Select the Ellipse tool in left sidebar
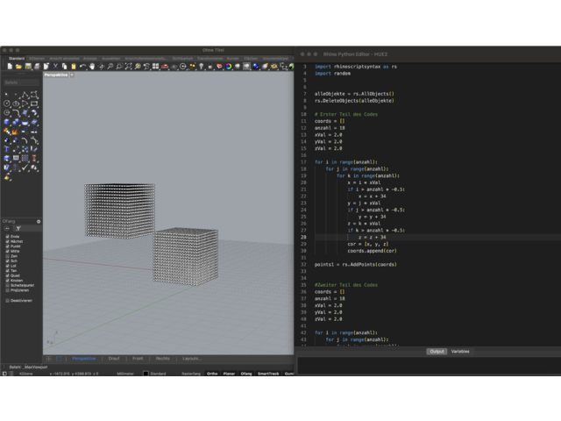 (x=16, y=103)
